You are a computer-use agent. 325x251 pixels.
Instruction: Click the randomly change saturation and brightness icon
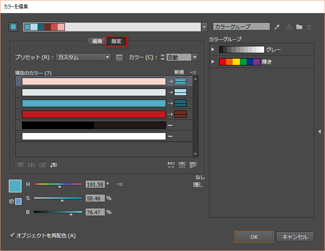click(182, 165)
